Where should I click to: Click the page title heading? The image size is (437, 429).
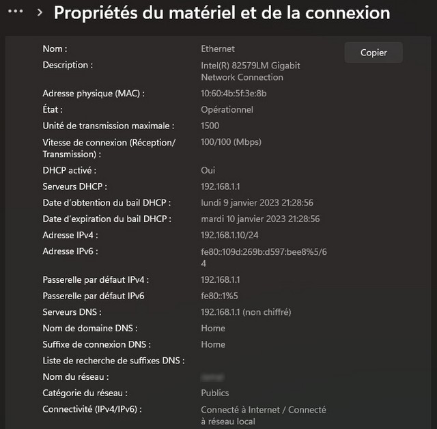point(222,13)
